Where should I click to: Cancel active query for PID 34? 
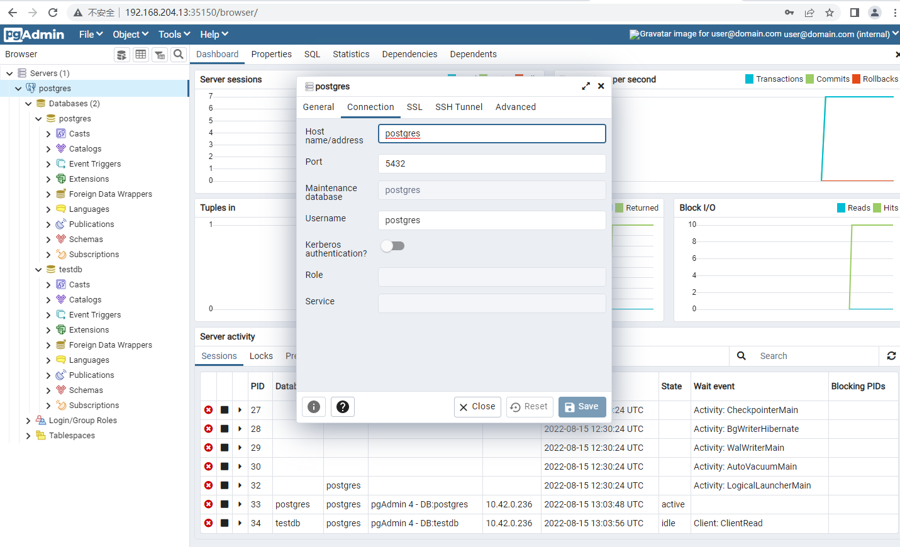[x=225, y=523]
